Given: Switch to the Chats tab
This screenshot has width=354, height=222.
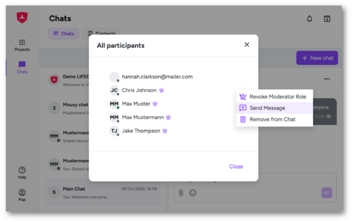Looking at the screenshot, I should 63,34.
